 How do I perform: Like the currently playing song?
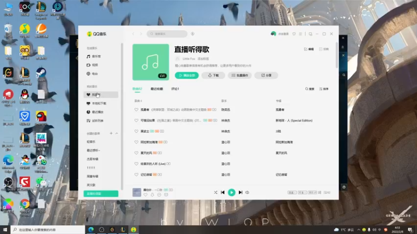tap(145, 194)
